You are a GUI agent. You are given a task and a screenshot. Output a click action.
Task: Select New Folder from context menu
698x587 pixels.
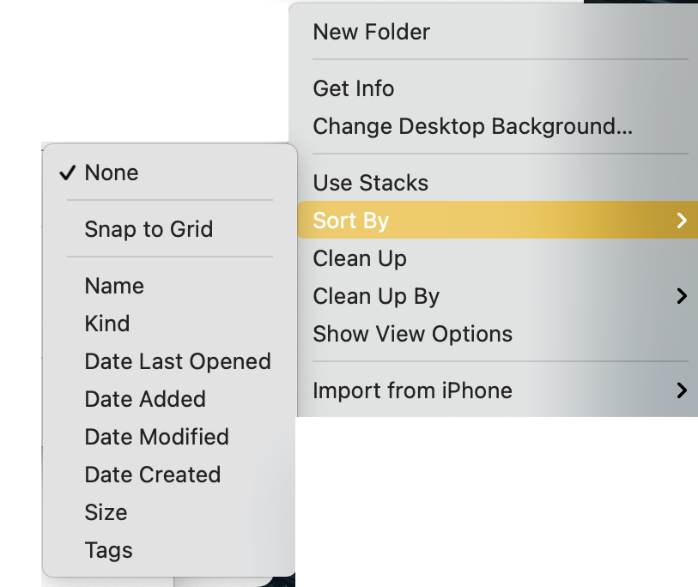click(372, 33)
